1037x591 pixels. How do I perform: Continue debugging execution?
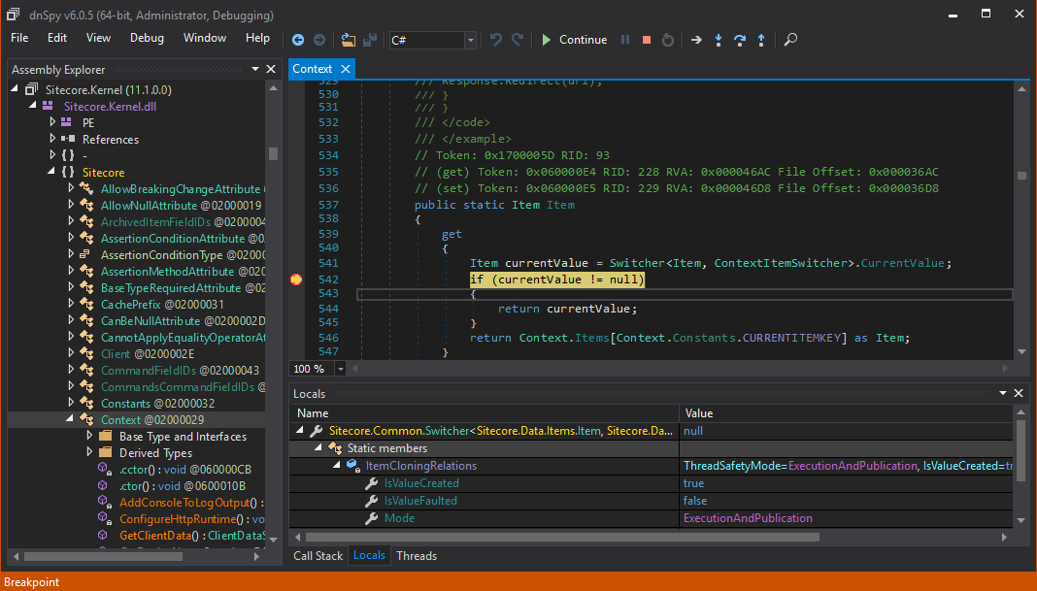pyautogui.click(x=574, y=40)
